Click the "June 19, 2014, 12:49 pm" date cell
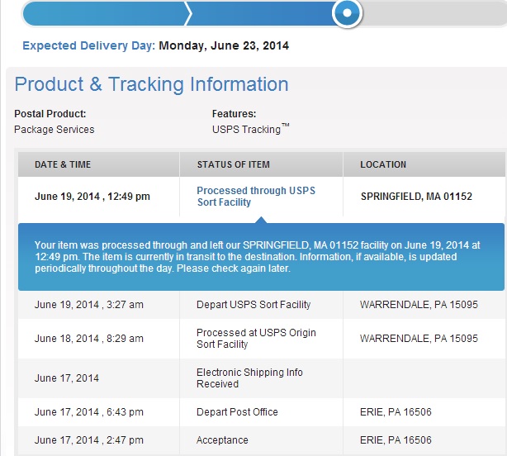Screen dimensions: 507x456 (x=92, y=197)
